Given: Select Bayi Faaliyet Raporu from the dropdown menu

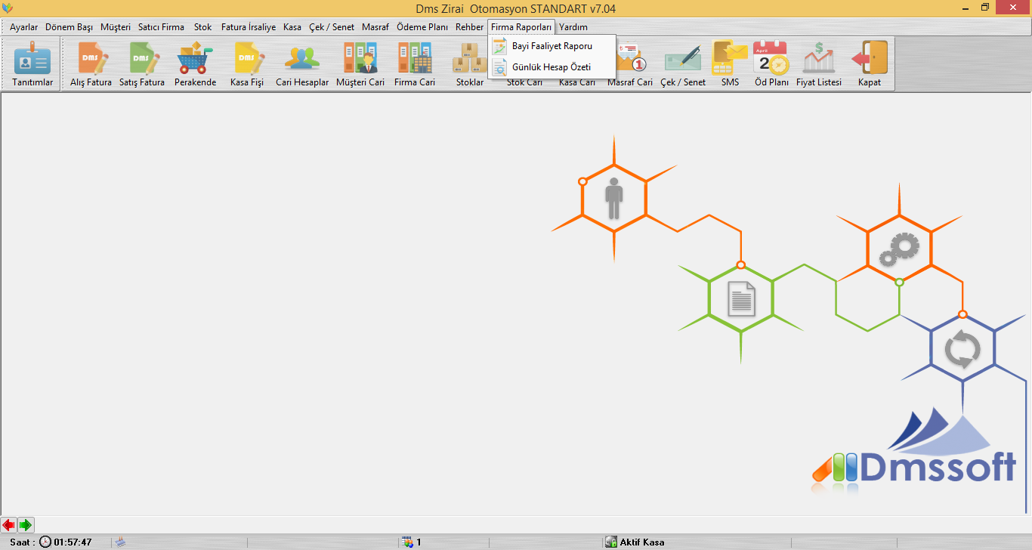Looking at the screenshot, I should click(552, 46).
